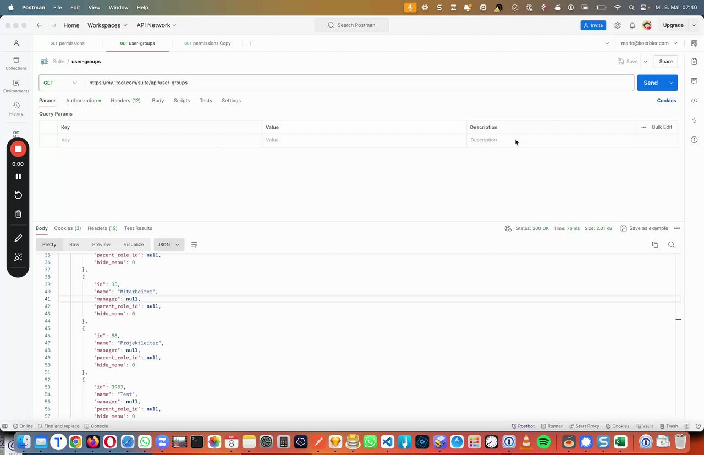This screenshot has height=455, width=704.
Task: Open the environment selector mario@koerbler.com
Action: point(649,43)
